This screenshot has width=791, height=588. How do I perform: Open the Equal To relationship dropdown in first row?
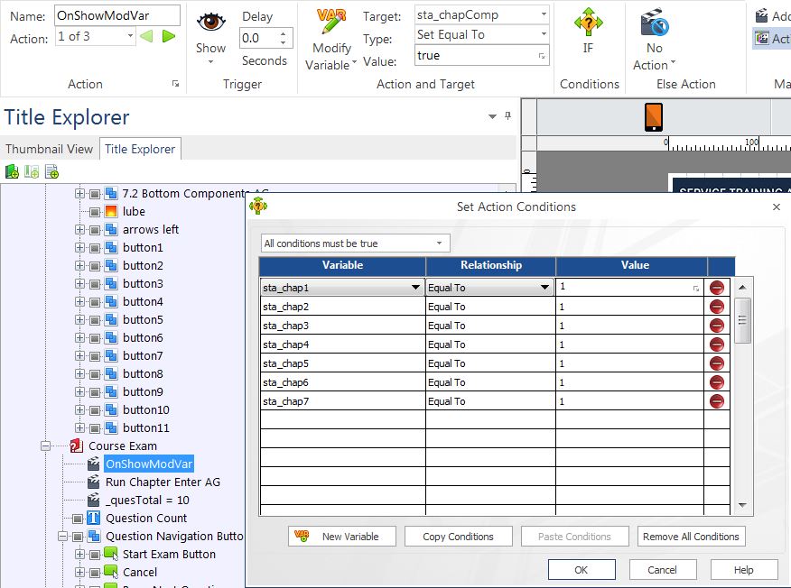[544, 288]
